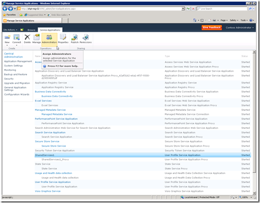
Task: Open the Tools dropdown menu
Action: coord(244,20)
